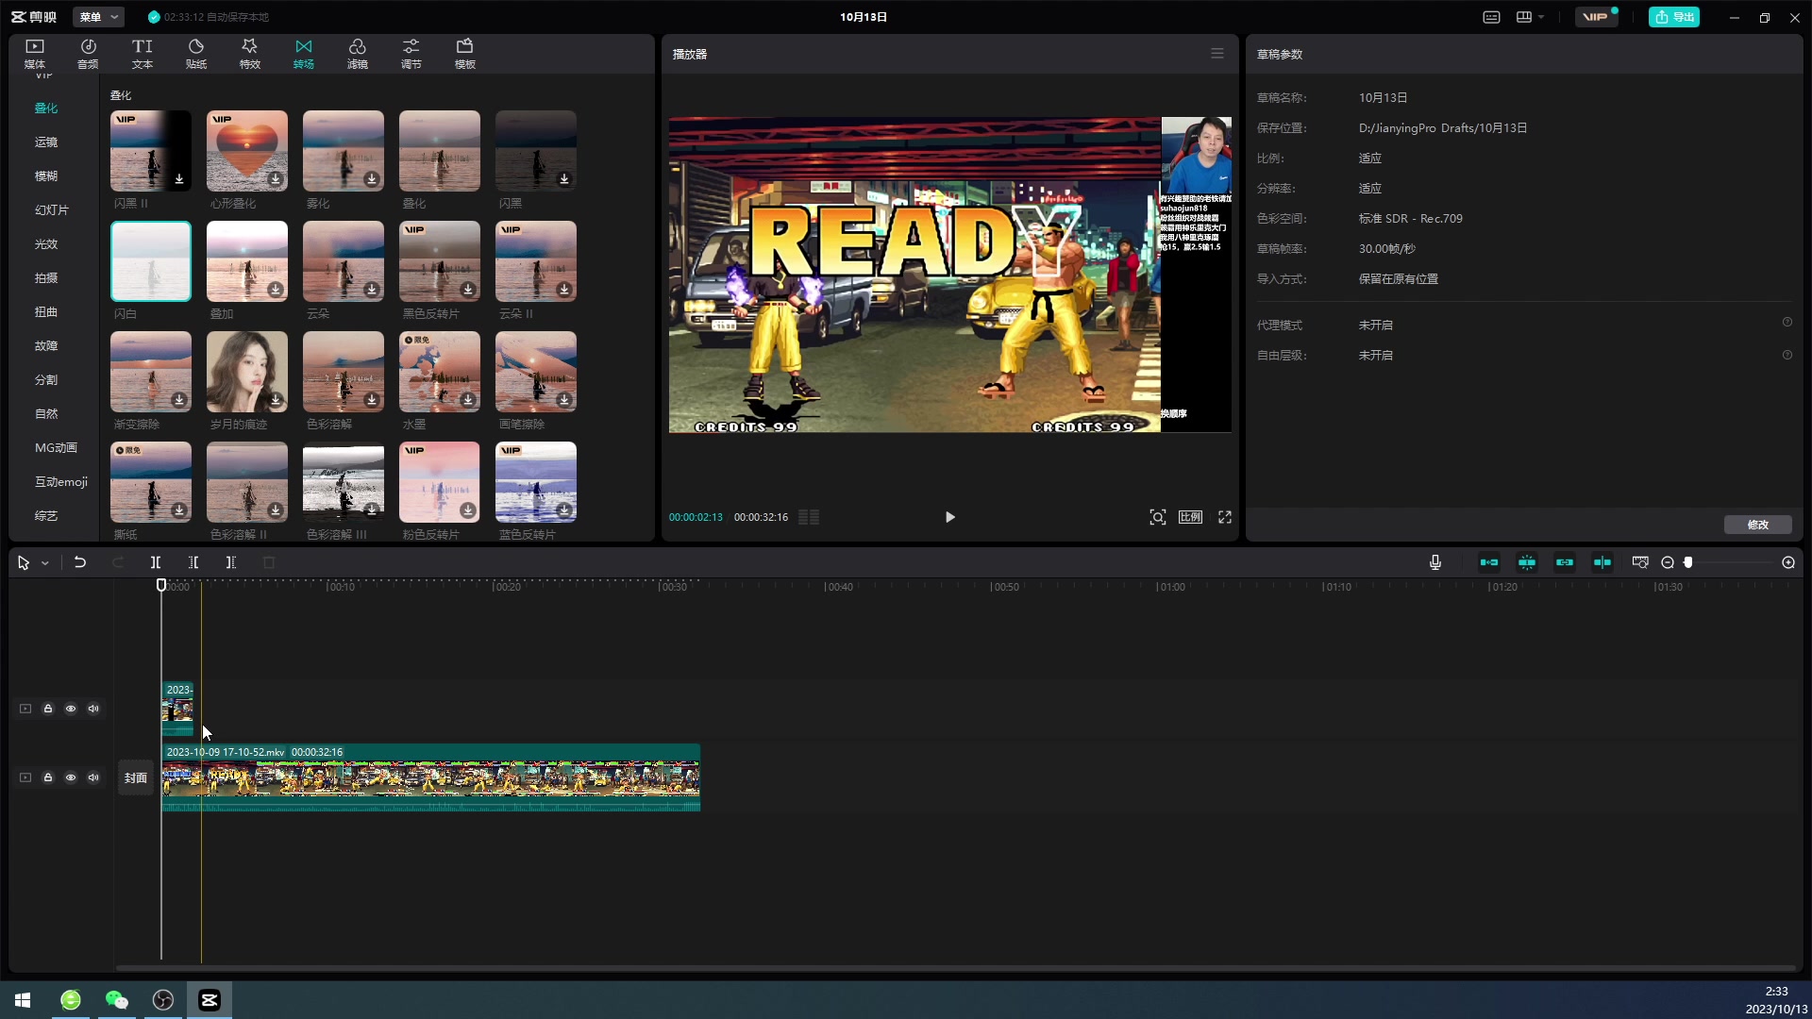Viewport: 1812px width, 1019px height.
Task: Select the 运镜 transition category
Action: 46,142
